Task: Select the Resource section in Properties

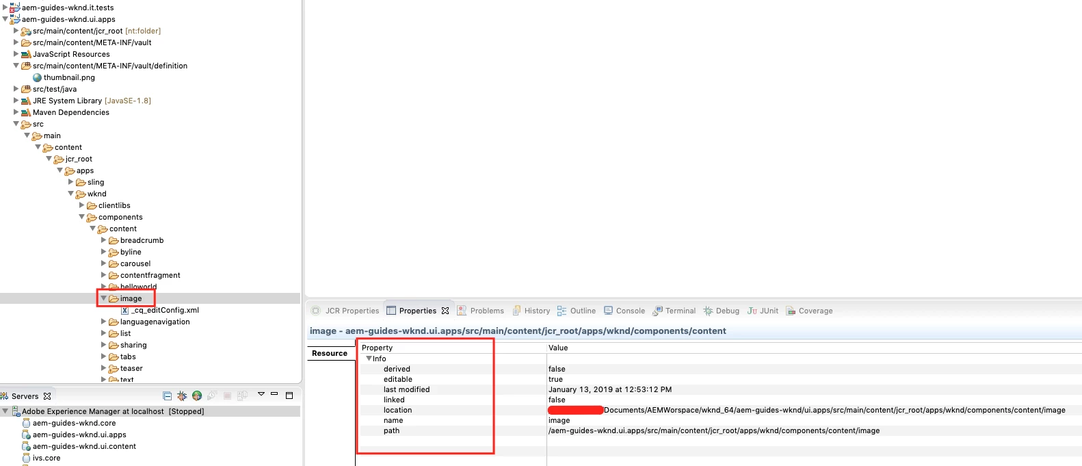Action: 330,353
